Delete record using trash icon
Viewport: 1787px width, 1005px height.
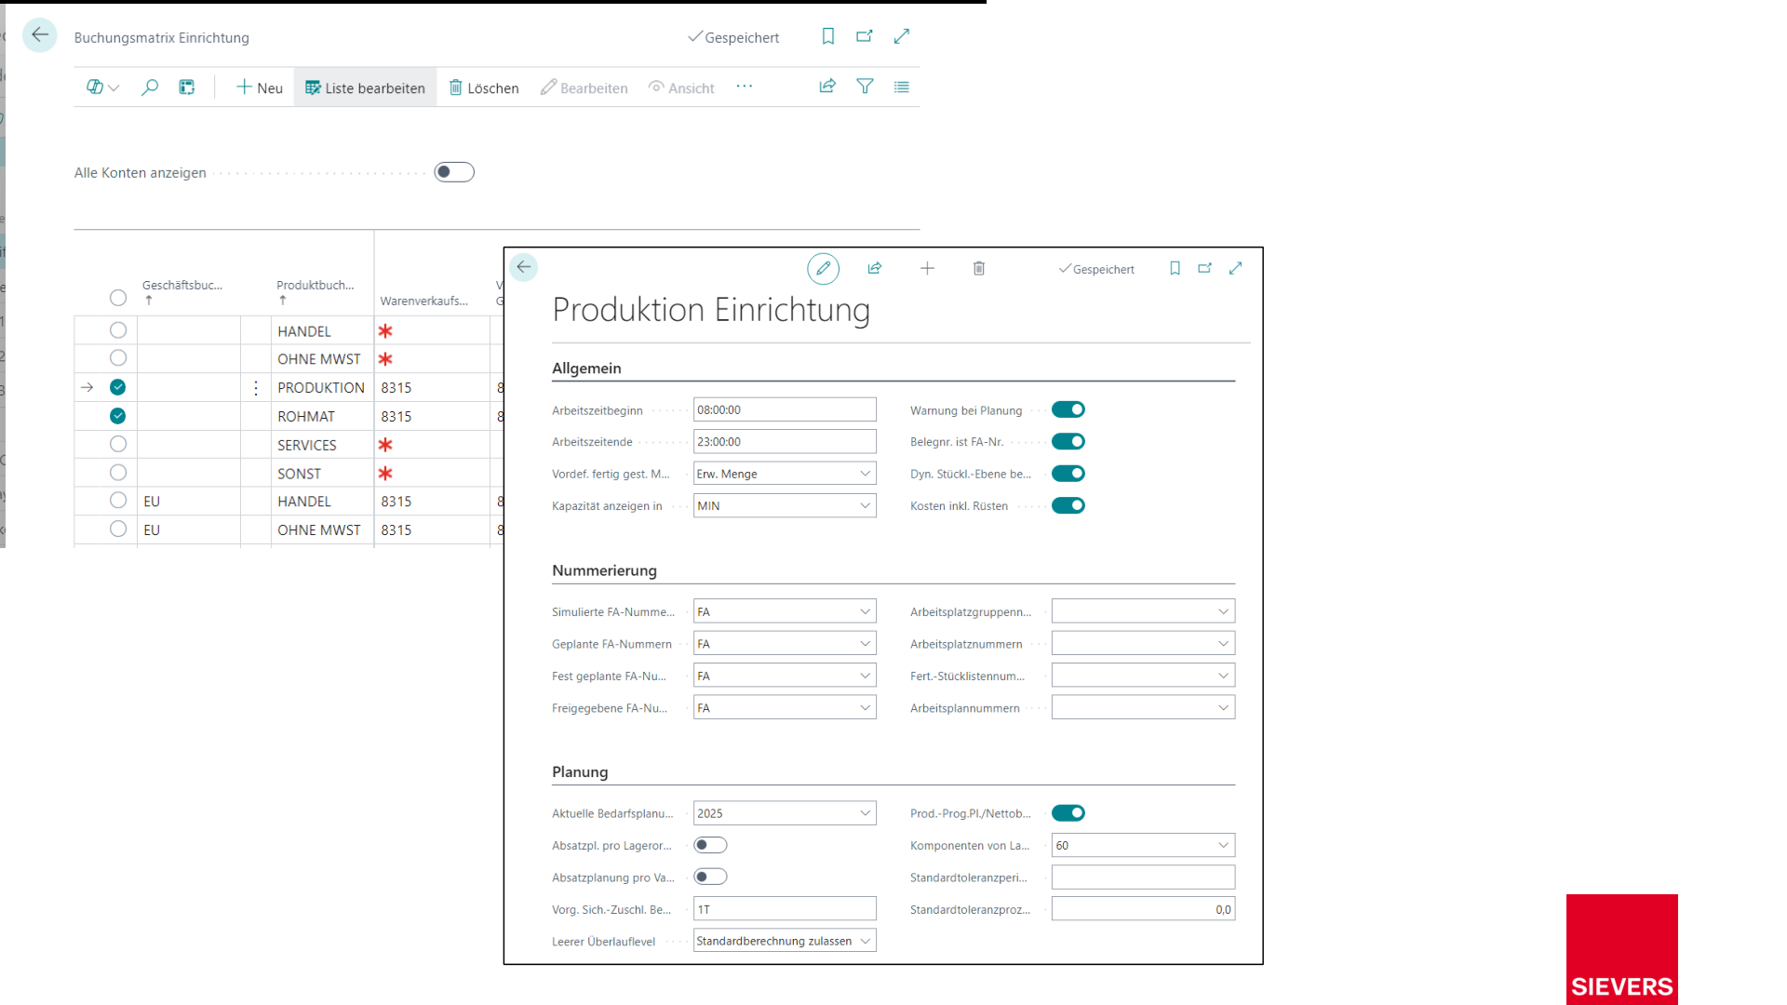979,269
